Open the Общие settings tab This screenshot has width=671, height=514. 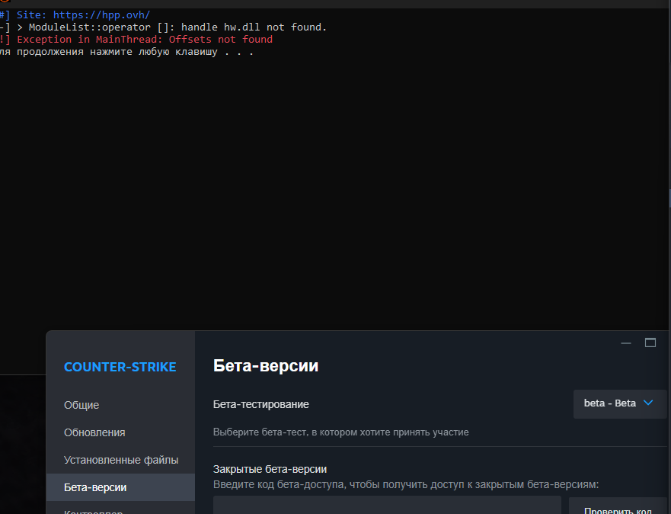pos(81,405)
